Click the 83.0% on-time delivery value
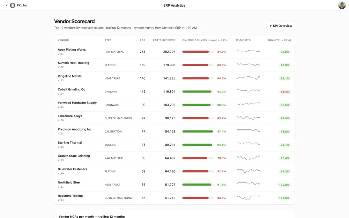 coord(222,65)
